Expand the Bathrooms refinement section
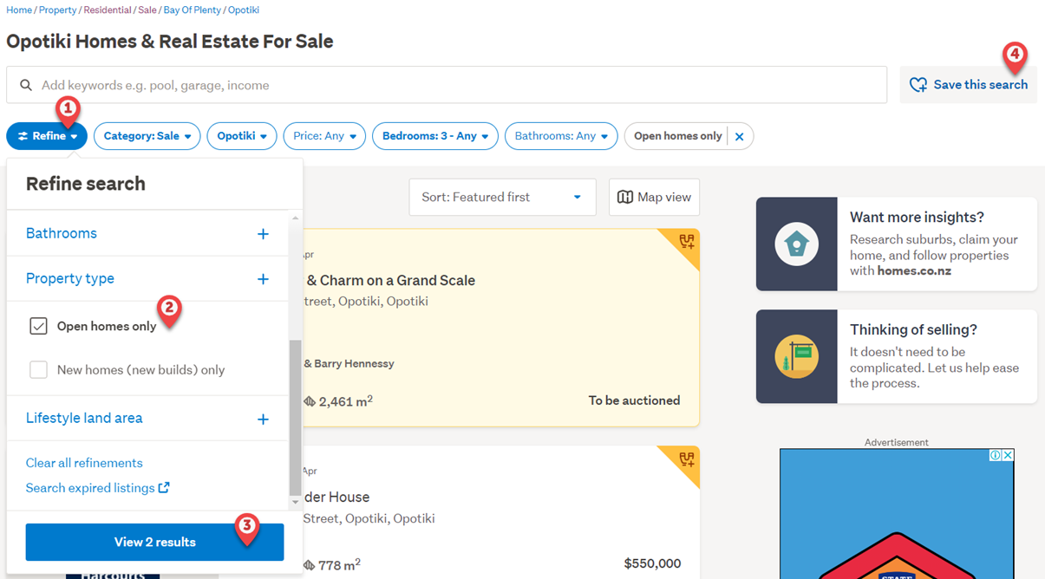This screenshot has width=1045, height=579. click(263, 234)
